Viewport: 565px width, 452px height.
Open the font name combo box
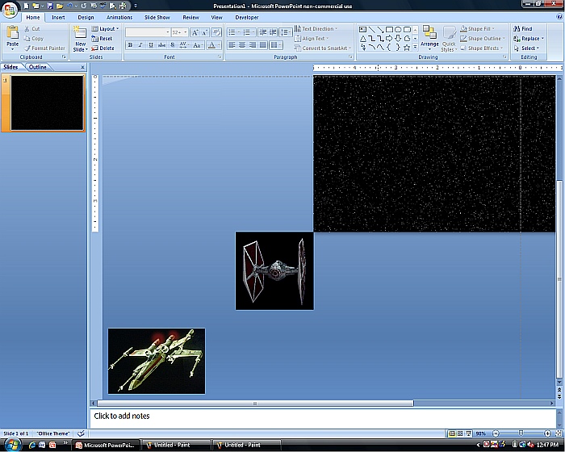[146, 32]
